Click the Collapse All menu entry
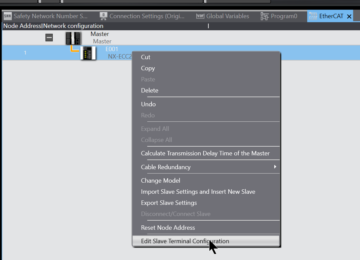This screenshot has height=260, width=360. (206, 140)
